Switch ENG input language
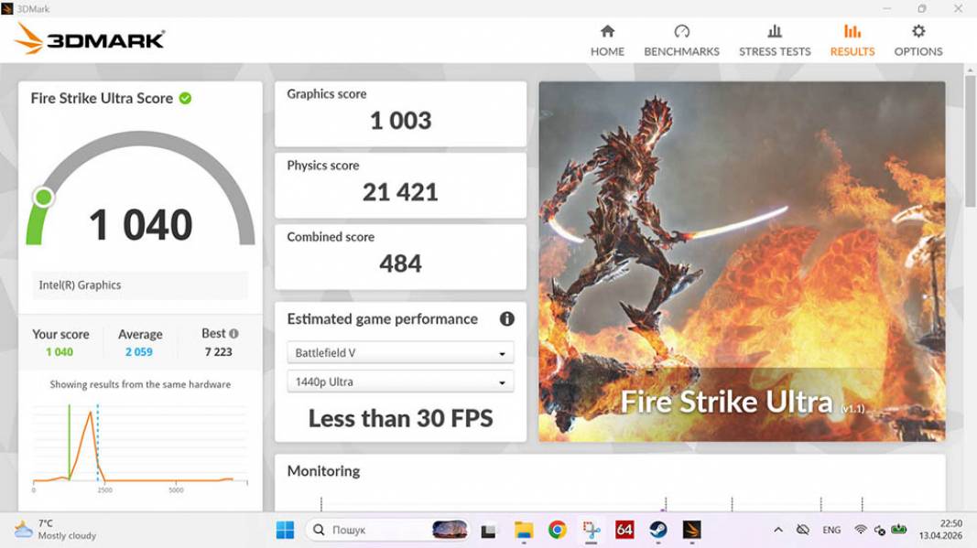Viewport: 977px width, 548px height. tap(831, 530)
